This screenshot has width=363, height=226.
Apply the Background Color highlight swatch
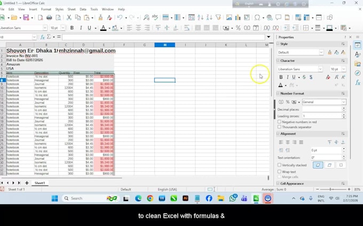coord(115,28)
